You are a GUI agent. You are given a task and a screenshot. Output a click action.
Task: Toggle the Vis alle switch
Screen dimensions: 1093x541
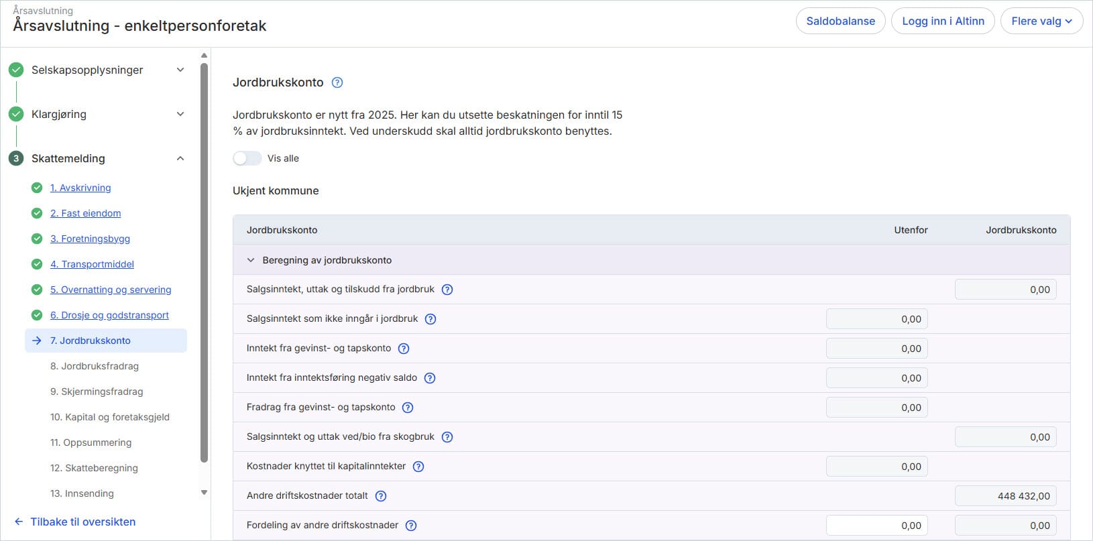point(247,158)
